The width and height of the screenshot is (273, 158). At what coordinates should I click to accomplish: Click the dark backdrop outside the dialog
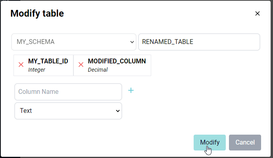(272, 78)
